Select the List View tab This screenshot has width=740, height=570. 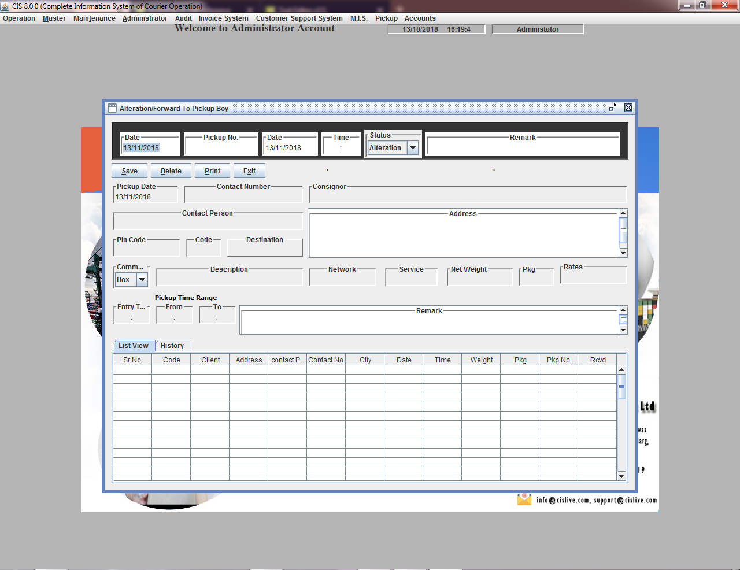coord(134,346)
